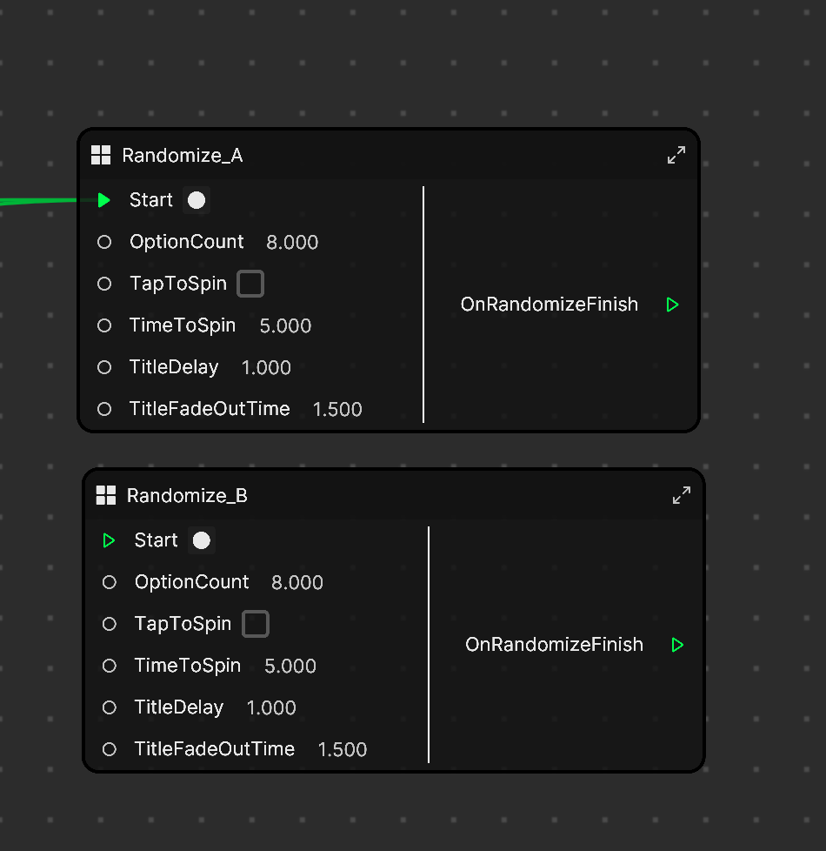Click OnRandomizeFinish output port of Randomize_A
The height and width of the screenshot is (851, 826).
point(672,305)
